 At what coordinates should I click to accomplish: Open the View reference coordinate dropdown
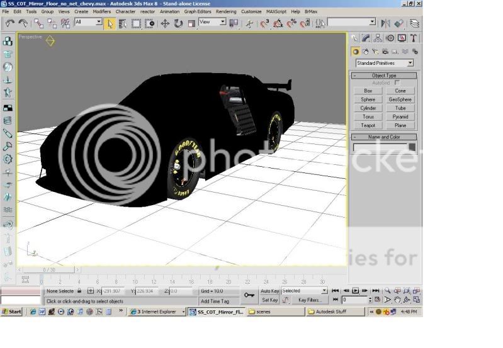pyautogui.click(x=212, y=22)
